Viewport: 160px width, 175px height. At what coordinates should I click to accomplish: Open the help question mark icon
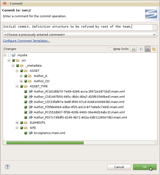(7, 167)
